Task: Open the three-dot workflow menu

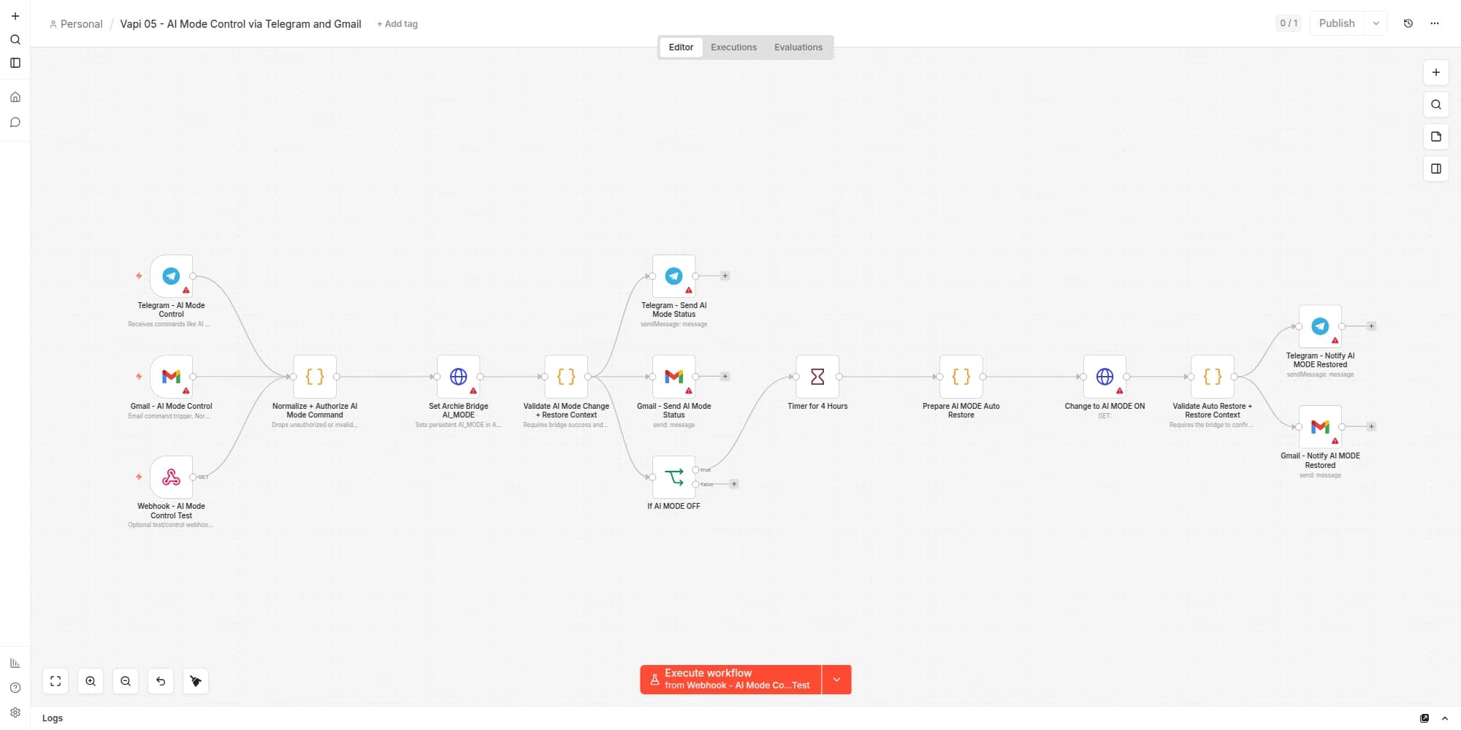Action: [1435, 23]
